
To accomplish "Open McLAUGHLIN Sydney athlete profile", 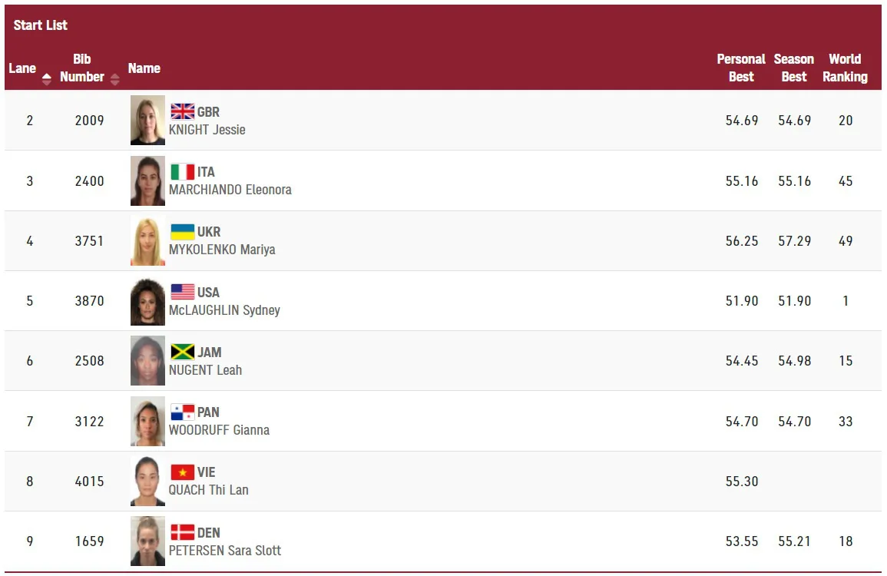I will 224,310.
